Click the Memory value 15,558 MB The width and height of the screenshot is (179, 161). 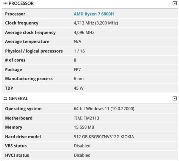point(84,127)
